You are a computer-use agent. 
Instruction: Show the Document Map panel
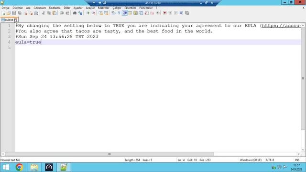[x=135, y=13]
